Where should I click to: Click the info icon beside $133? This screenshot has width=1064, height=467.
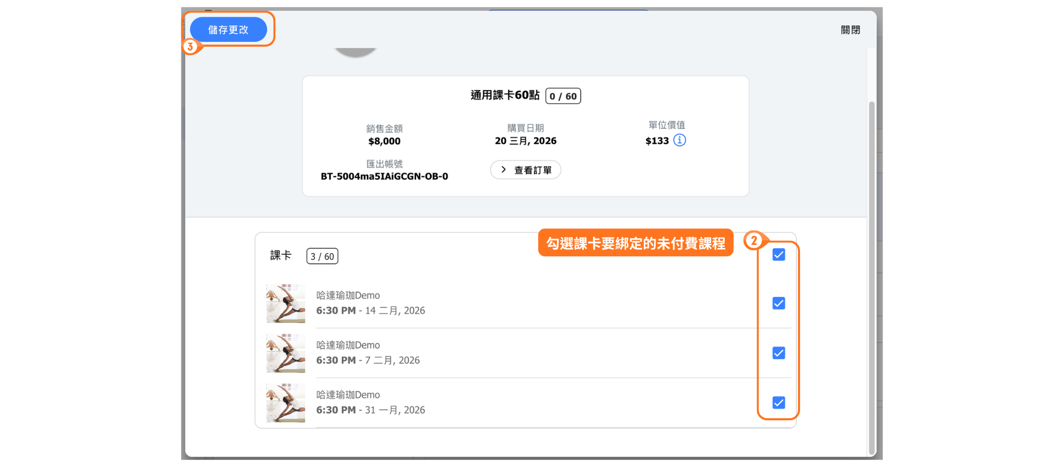(680, 140)
